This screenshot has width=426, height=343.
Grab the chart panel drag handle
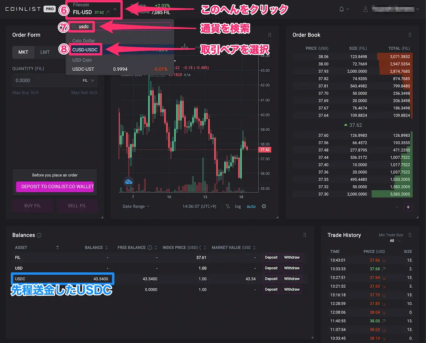click(270, 35)
